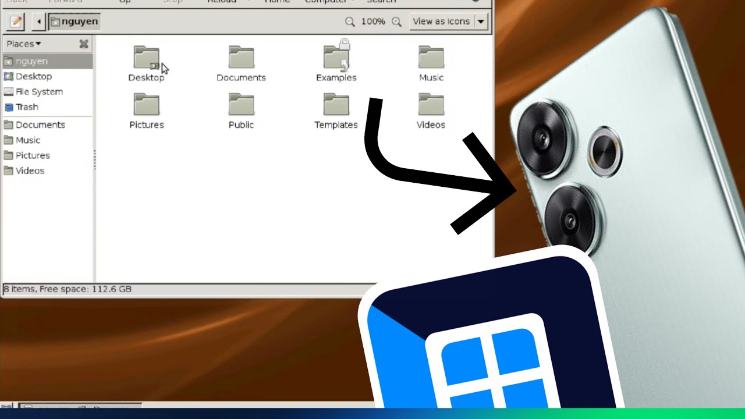The width and height of the screenshot is (745, 419).
Task: Zoom out with the minus magnifier
Action: pos(350,22)
